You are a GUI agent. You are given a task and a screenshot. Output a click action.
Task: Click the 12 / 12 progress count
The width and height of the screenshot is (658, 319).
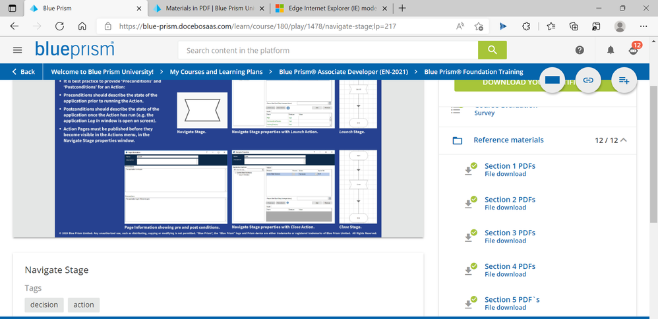coord(607,140)
